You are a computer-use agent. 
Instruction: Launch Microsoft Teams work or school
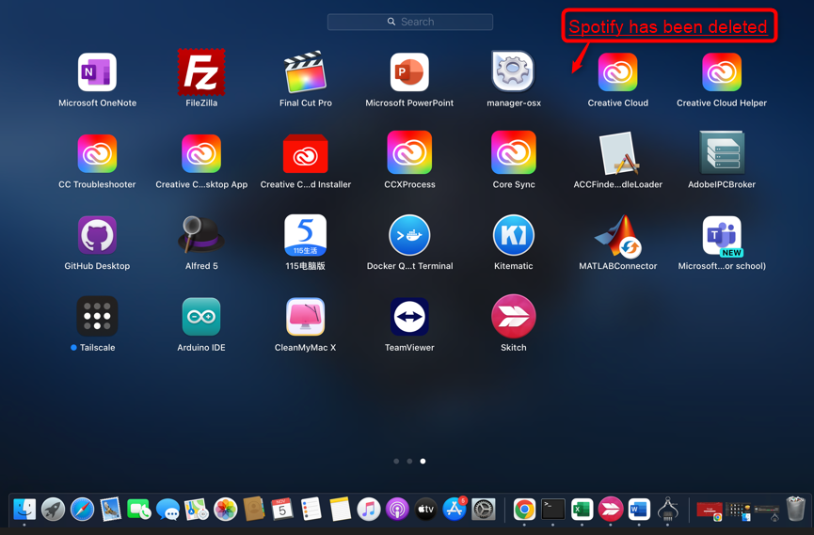tap(722, 236)
